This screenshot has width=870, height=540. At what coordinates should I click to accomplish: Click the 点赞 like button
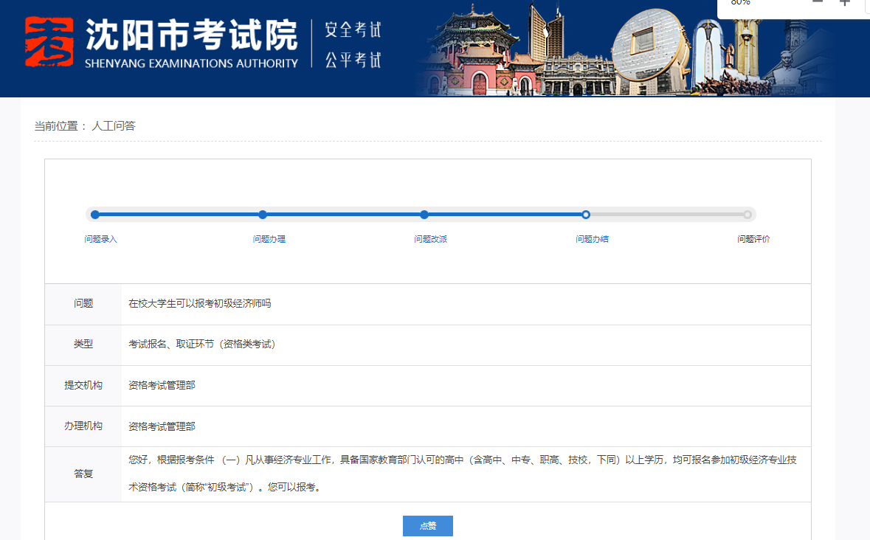427,525
